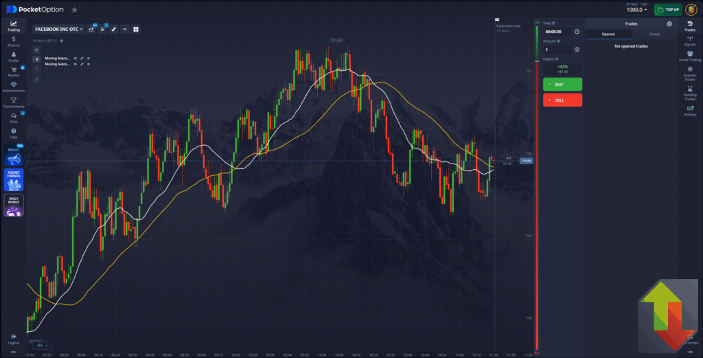Open the Tournaments section
The height and width of the screenshot is (358, 703).
14,103
